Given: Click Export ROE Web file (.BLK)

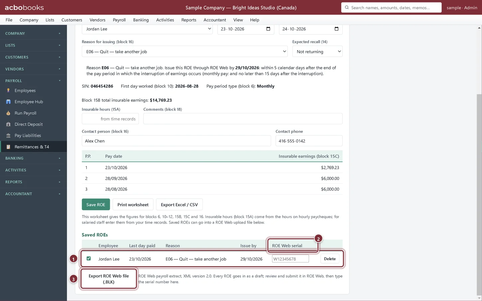Looking at the screenshot, I should [x=109, y=279].
